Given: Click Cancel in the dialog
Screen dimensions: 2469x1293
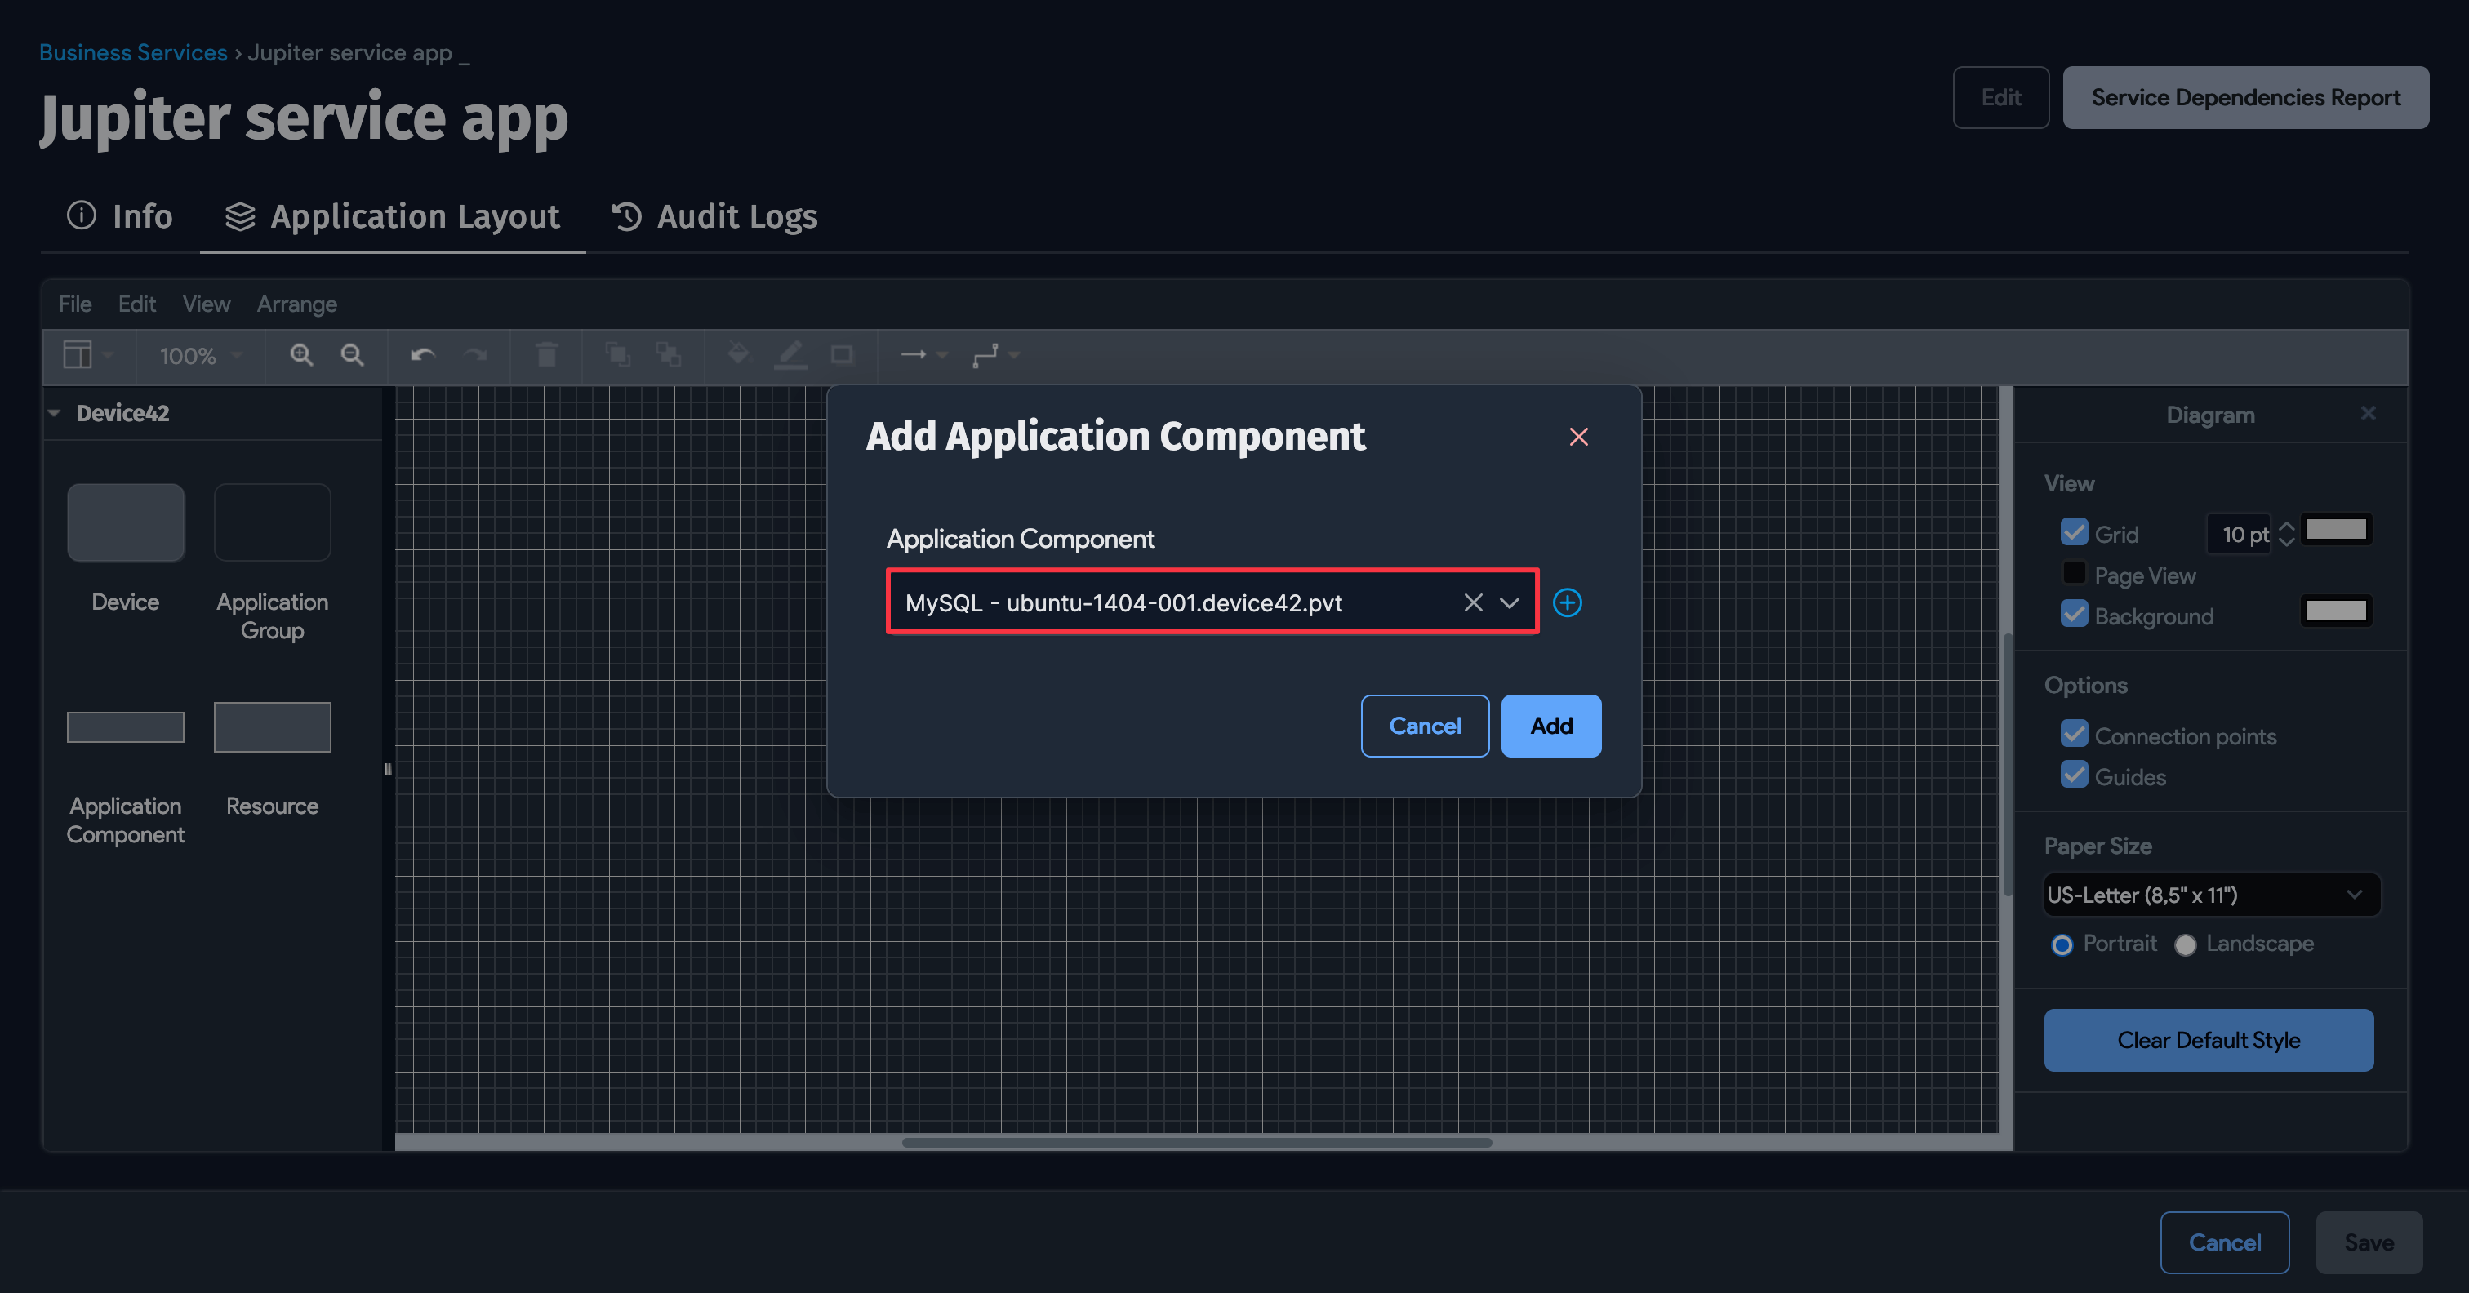Looking at the screenshot, I should 1426,726.
